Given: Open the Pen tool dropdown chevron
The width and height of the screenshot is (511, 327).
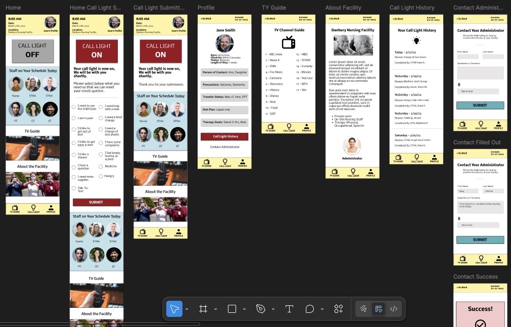Looking at the screenshot, I should [273, 309].
